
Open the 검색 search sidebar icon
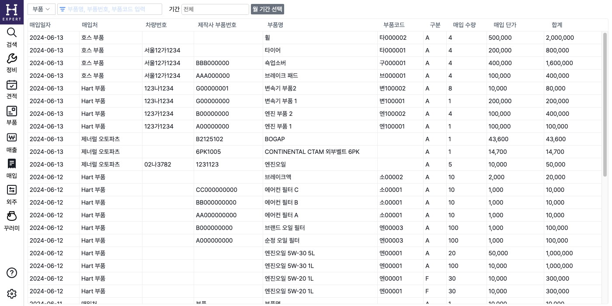click(x=12, y=37)
